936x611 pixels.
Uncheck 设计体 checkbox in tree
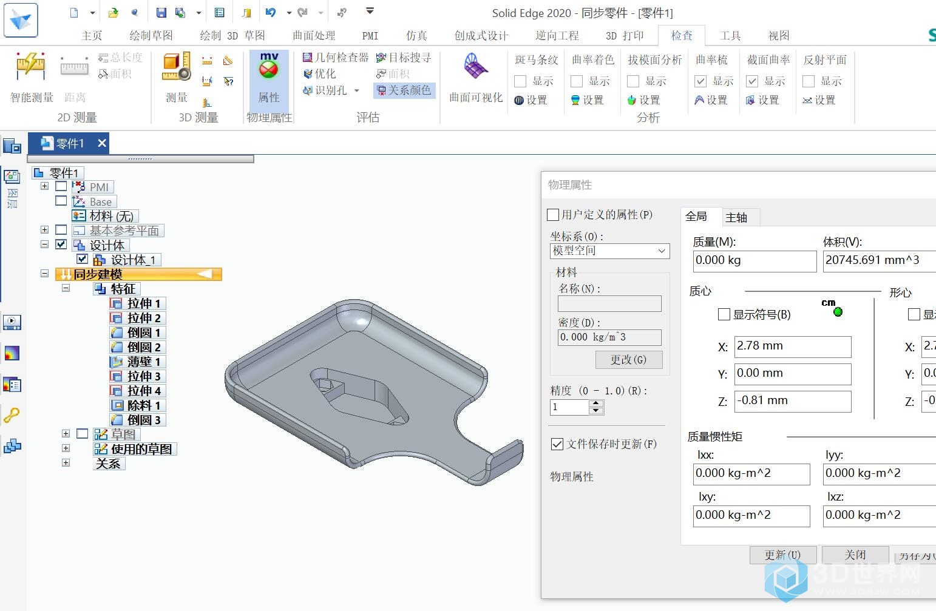tap(61, 245)
